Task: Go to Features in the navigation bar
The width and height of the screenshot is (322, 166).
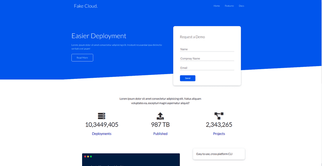Action: [229, 6]
